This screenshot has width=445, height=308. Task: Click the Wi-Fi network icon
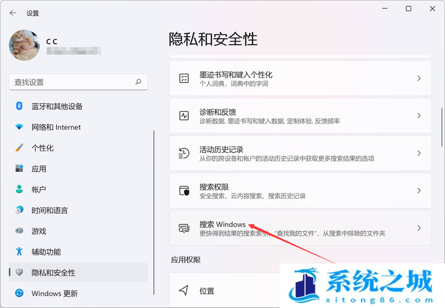(19, 127)
